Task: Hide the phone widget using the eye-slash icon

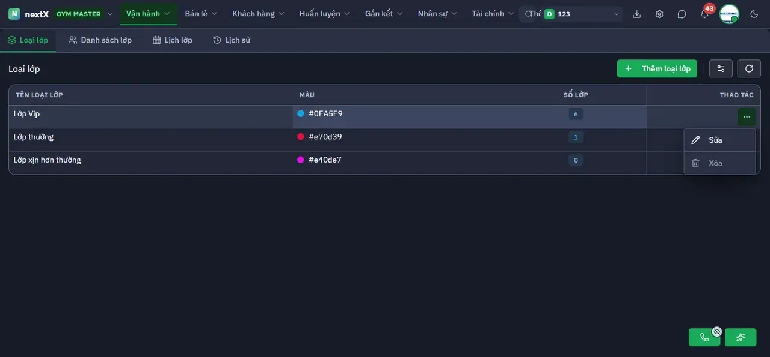Action: coord(716,331)
